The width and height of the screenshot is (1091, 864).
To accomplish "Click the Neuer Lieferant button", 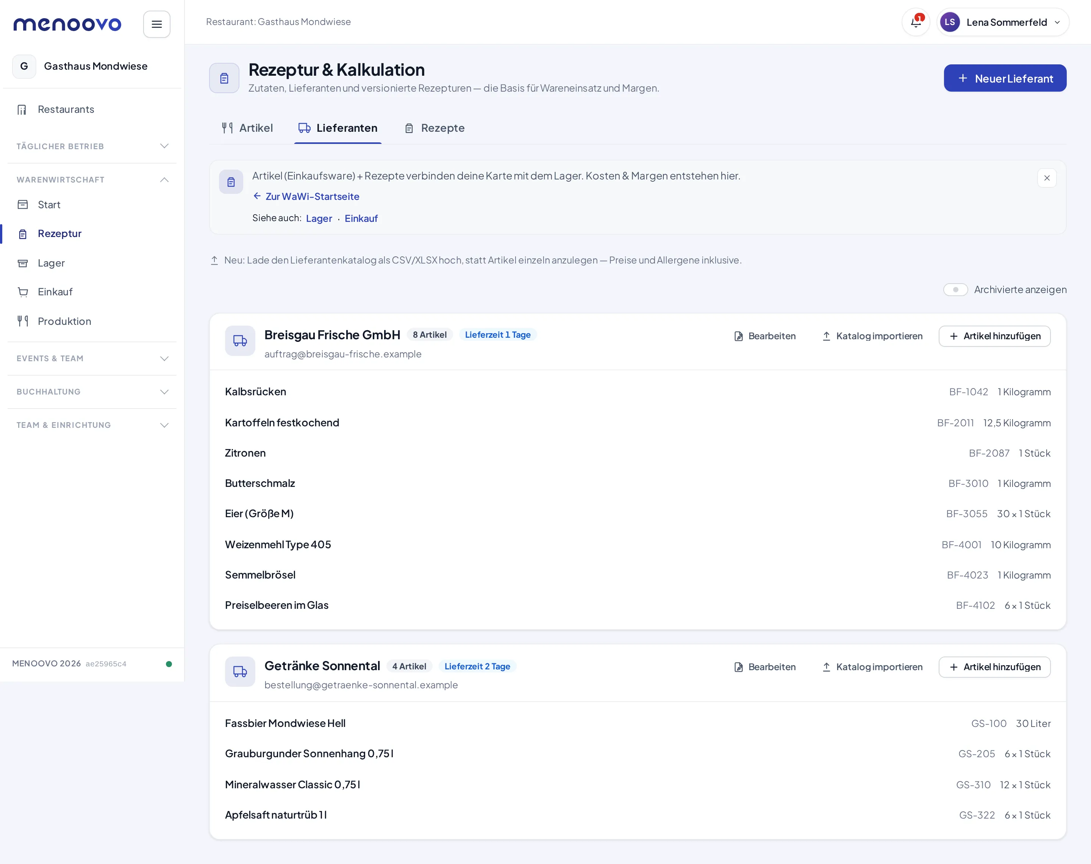I will (1005, 78).
